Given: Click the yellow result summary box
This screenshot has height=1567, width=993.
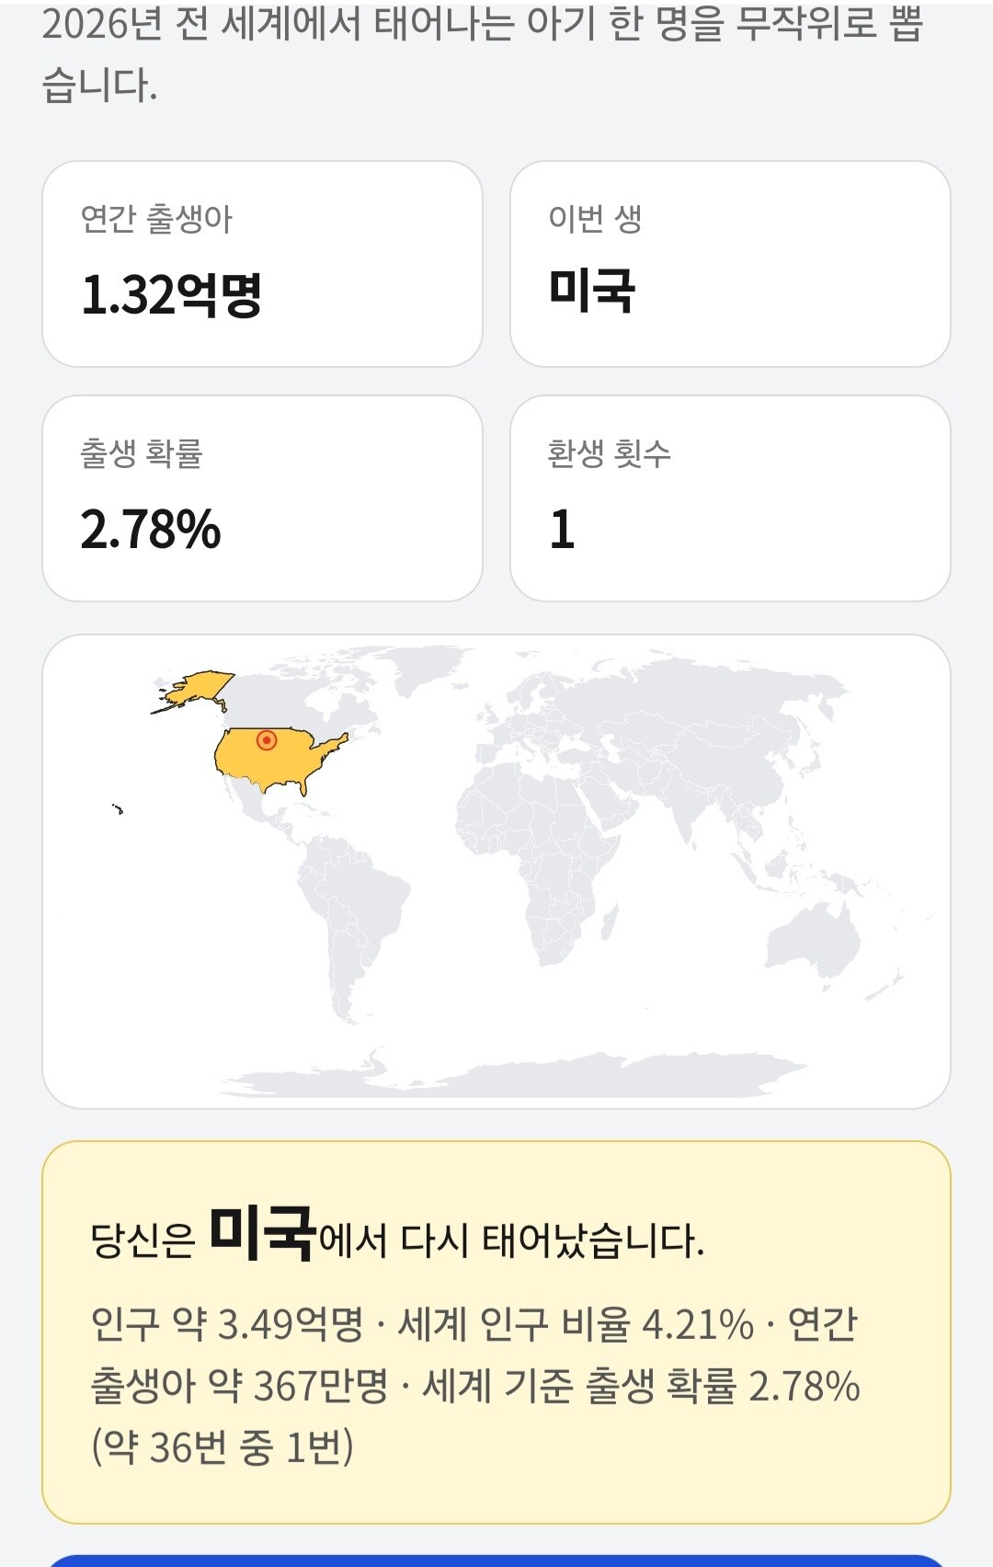Looking at the screenshot, I should pyautogui.click(x=496, y=1333).
